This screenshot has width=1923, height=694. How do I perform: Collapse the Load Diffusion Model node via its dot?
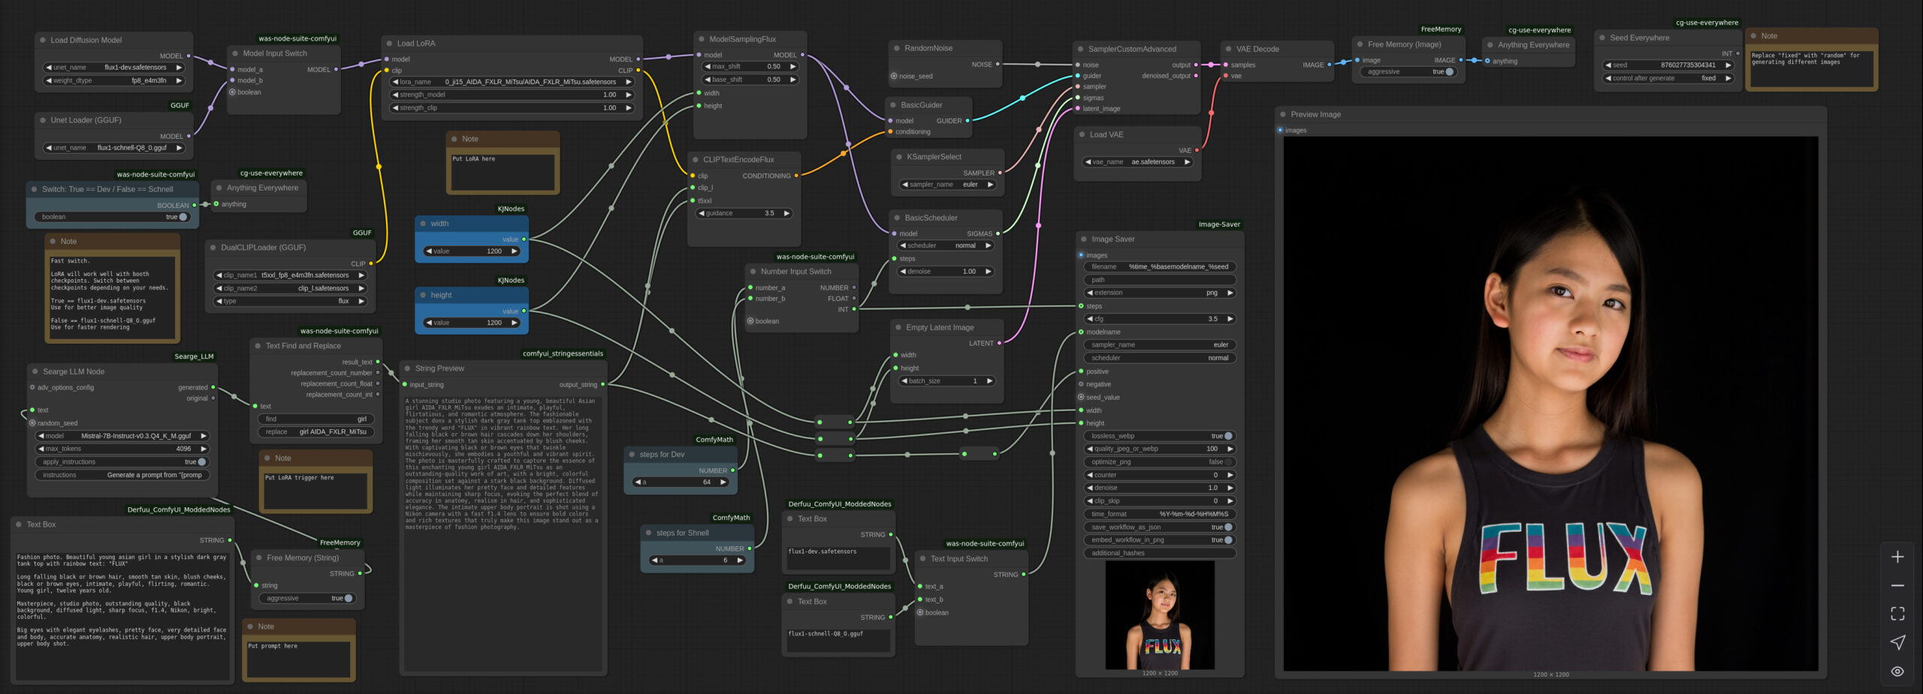pyautogui.click(x=42, y=41)
